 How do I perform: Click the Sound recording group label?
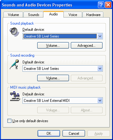pos(22,55)
